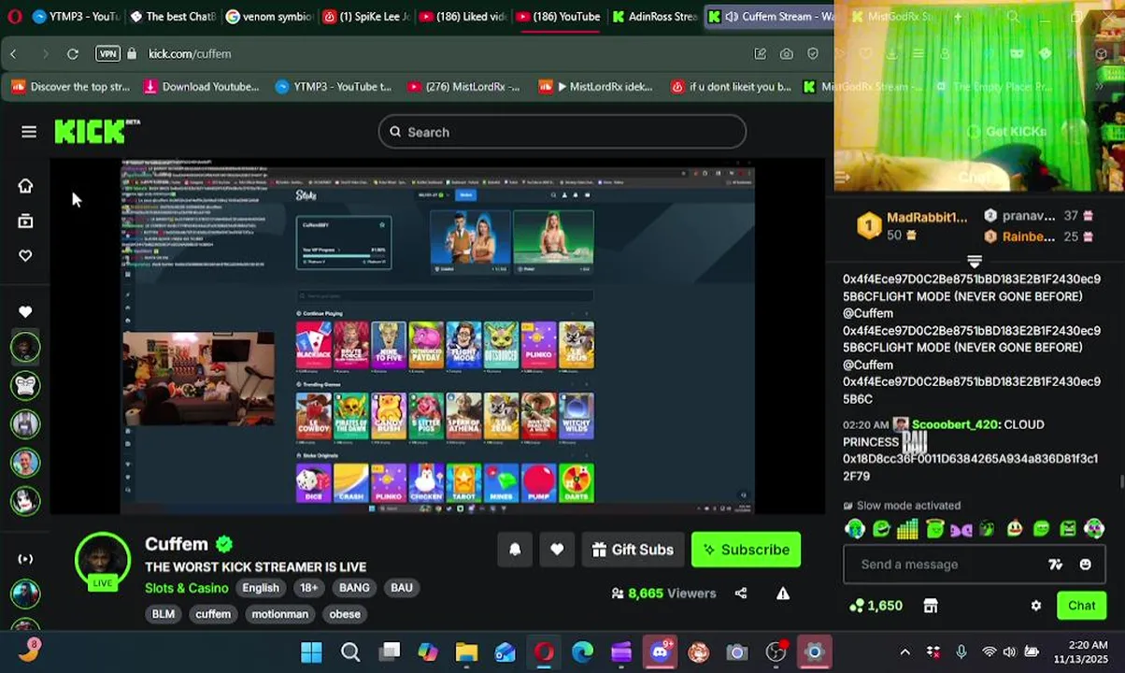This screenshot has height=673, width=1125.
Task: Click the 1,650 channel points balance
Action: click(876, 606)
